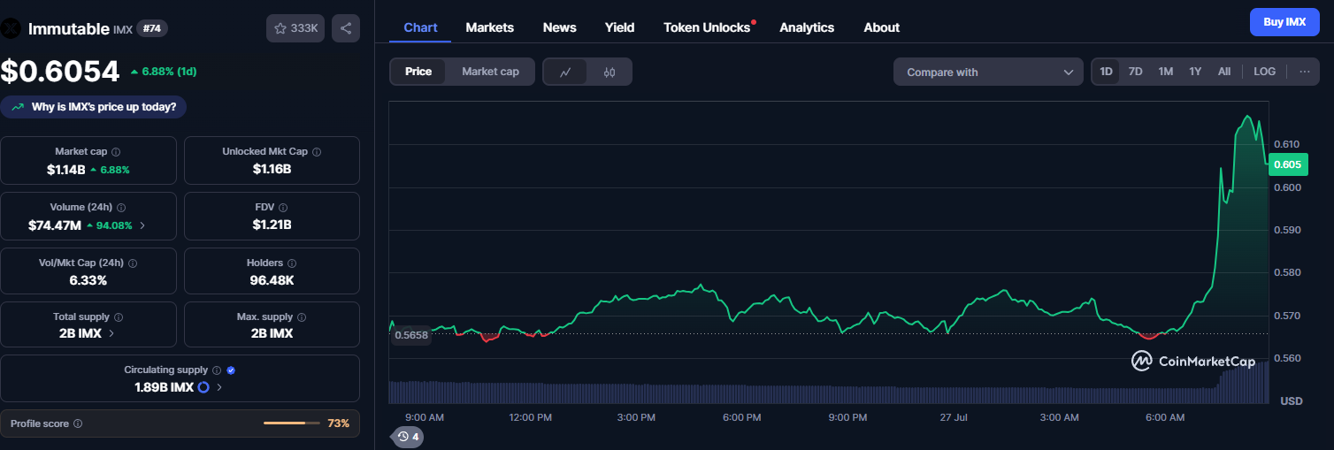Select Market cap chart mode
Screen dimensions: 1334x450
490,72
